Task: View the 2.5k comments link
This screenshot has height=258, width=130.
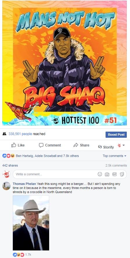Action: (x=116, y=165)
